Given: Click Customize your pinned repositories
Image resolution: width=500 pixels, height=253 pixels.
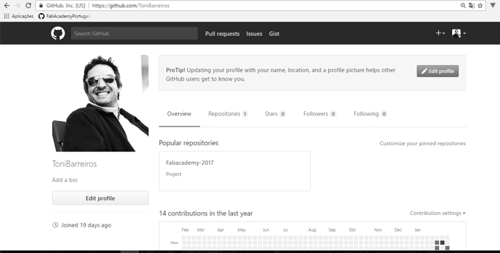Looking at the screenshot, I should (x=423, y=143).
